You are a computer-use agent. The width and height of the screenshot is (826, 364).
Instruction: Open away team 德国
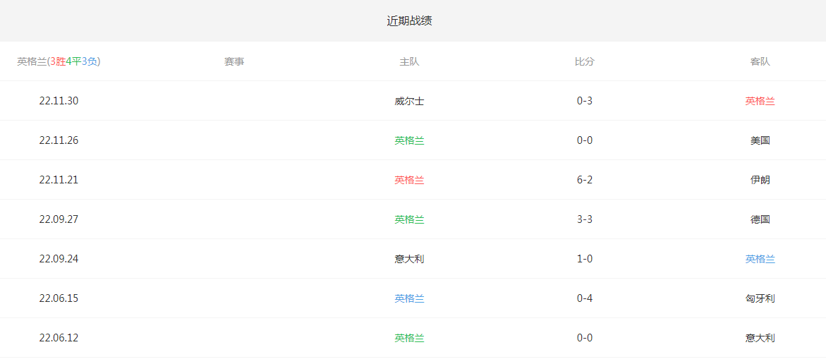(760, 219)
